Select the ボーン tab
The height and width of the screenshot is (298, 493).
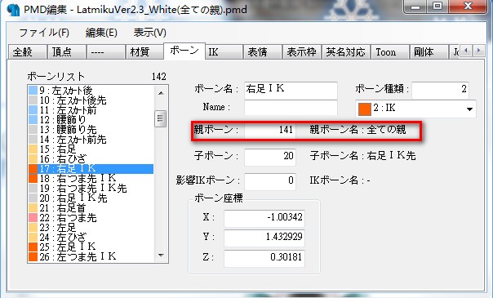pyautogui.click(x=184, y=51)
